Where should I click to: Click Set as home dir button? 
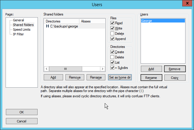(120, 77)
